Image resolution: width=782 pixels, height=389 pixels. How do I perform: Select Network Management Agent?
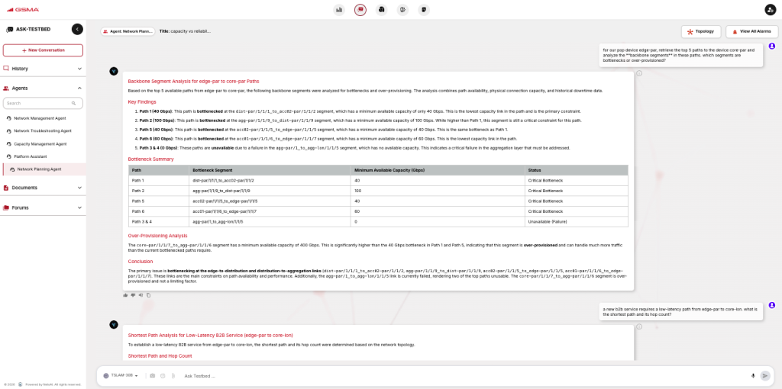click(x=40, y=118)
